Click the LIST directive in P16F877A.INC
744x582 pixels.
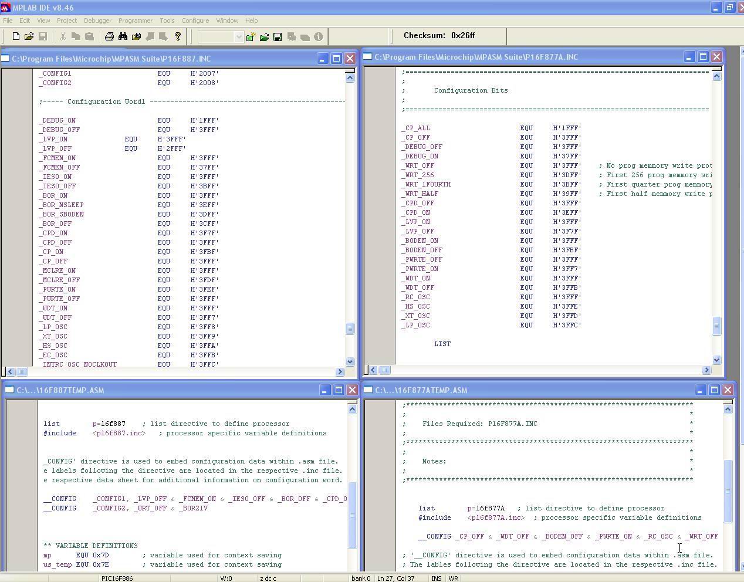(442, 344)
